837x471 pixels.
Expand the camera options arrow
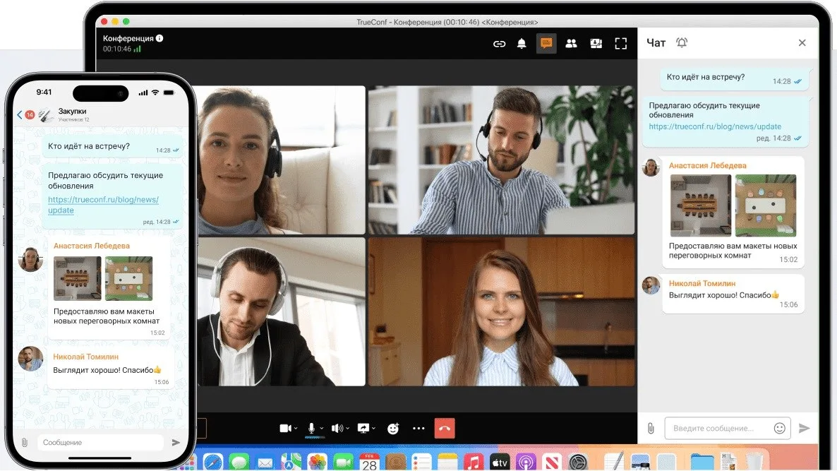click(296, 429)
